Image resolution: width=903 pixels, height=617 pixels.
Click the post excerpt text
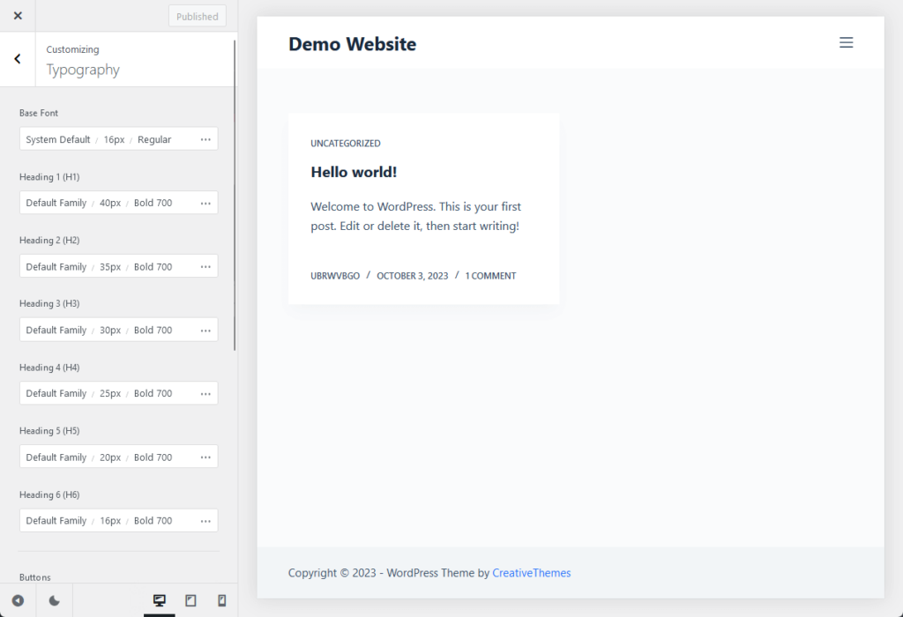point(416,216)
